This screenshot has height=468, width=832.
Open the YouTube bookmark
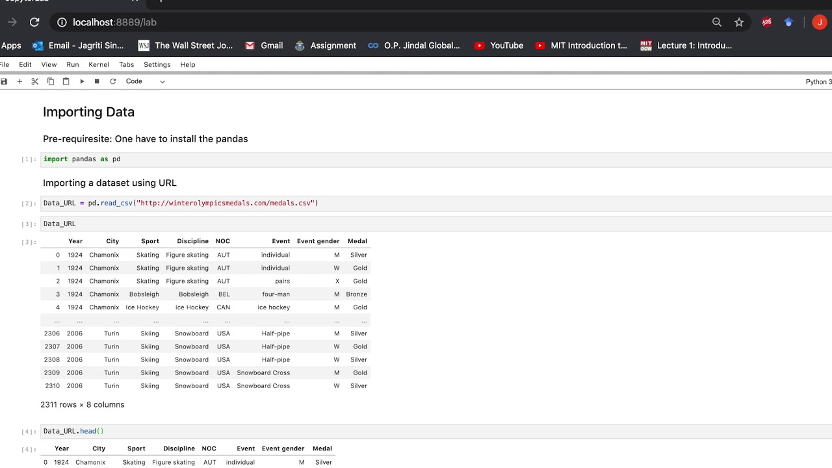pyautogui.click(x=499, y=45)
